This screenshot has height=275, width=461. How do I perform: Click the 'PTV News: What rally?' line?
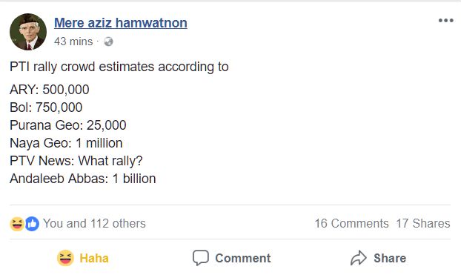(76, 161)
